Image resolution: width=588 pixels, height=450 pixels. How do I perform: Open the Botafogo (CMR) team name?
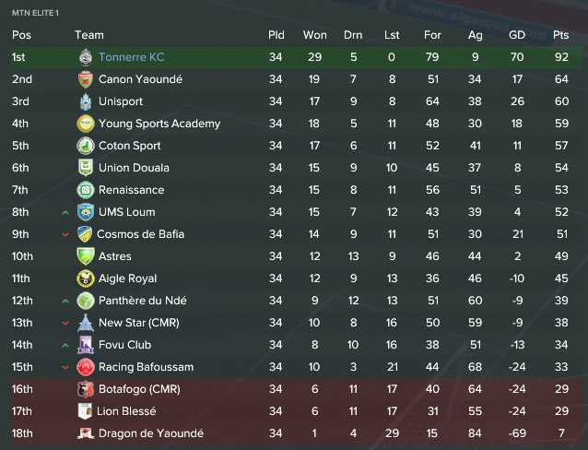[x=139, y=389]
